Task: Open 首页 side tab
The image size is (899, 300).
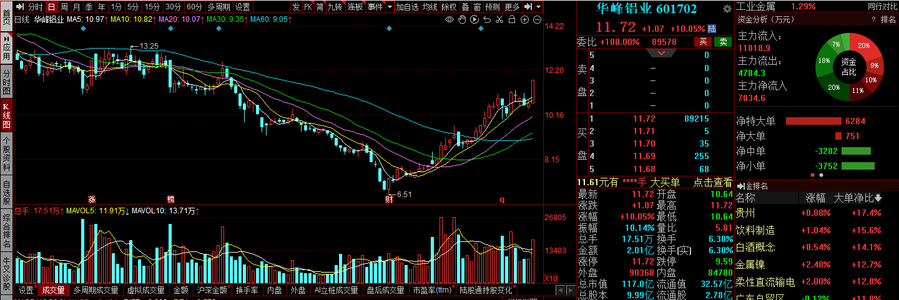Action: point(6,16)
